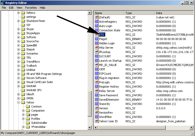Select the ETS string value icon

point(97,35)
